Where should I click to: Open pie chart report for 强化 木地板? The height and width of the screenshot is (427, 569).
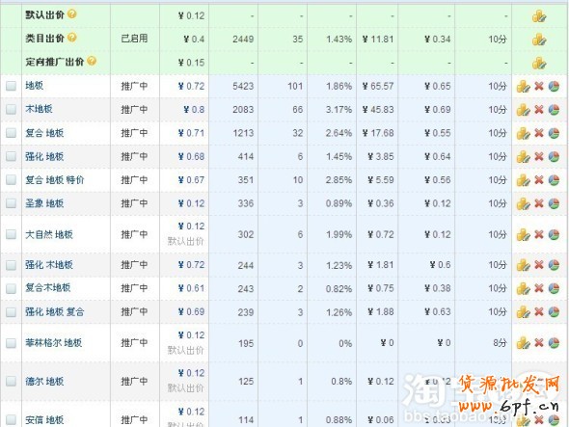click(x=554, y=265)
